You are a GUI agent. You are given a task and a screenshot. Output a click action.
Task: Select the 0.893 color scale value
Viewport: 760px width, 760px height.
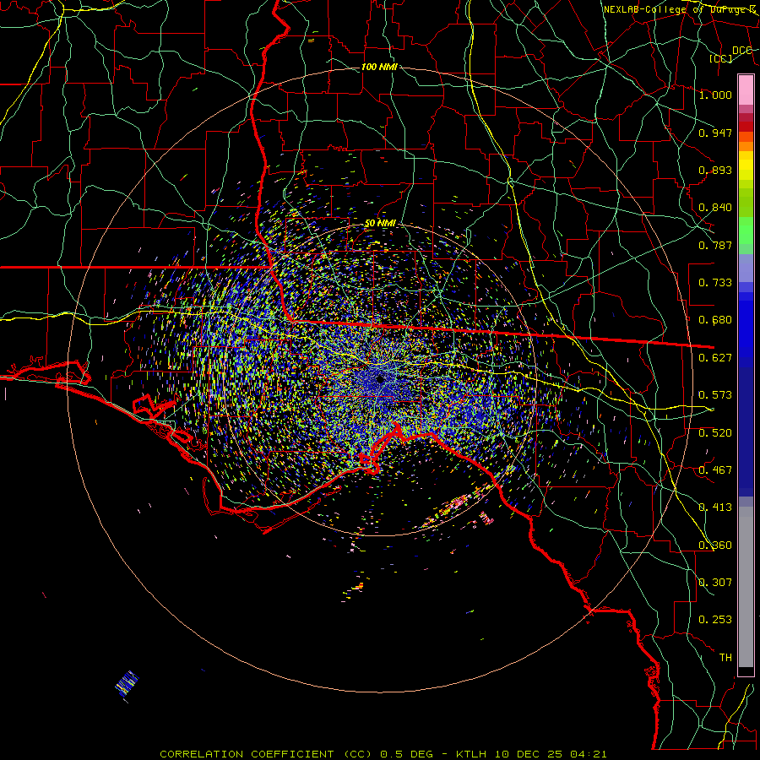[x=715, y=170]
